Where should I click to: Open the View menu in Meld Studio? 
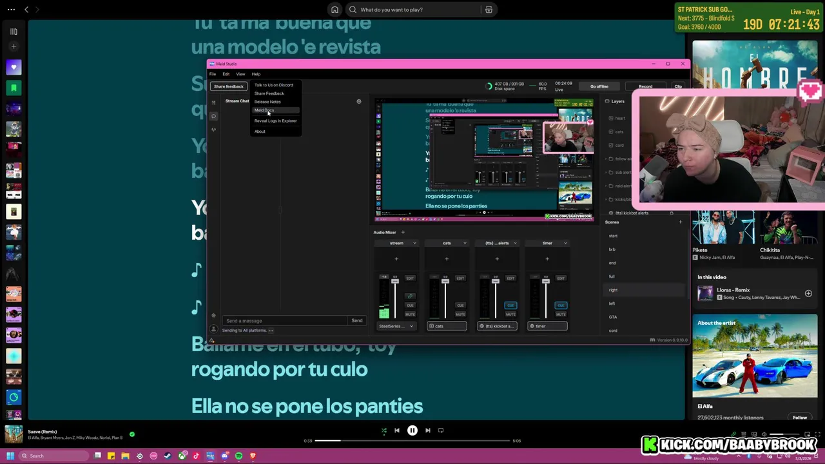[240, 74]
